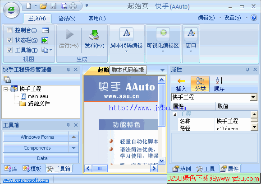Pin the 工具箱 panel

(x=68, y=125)
